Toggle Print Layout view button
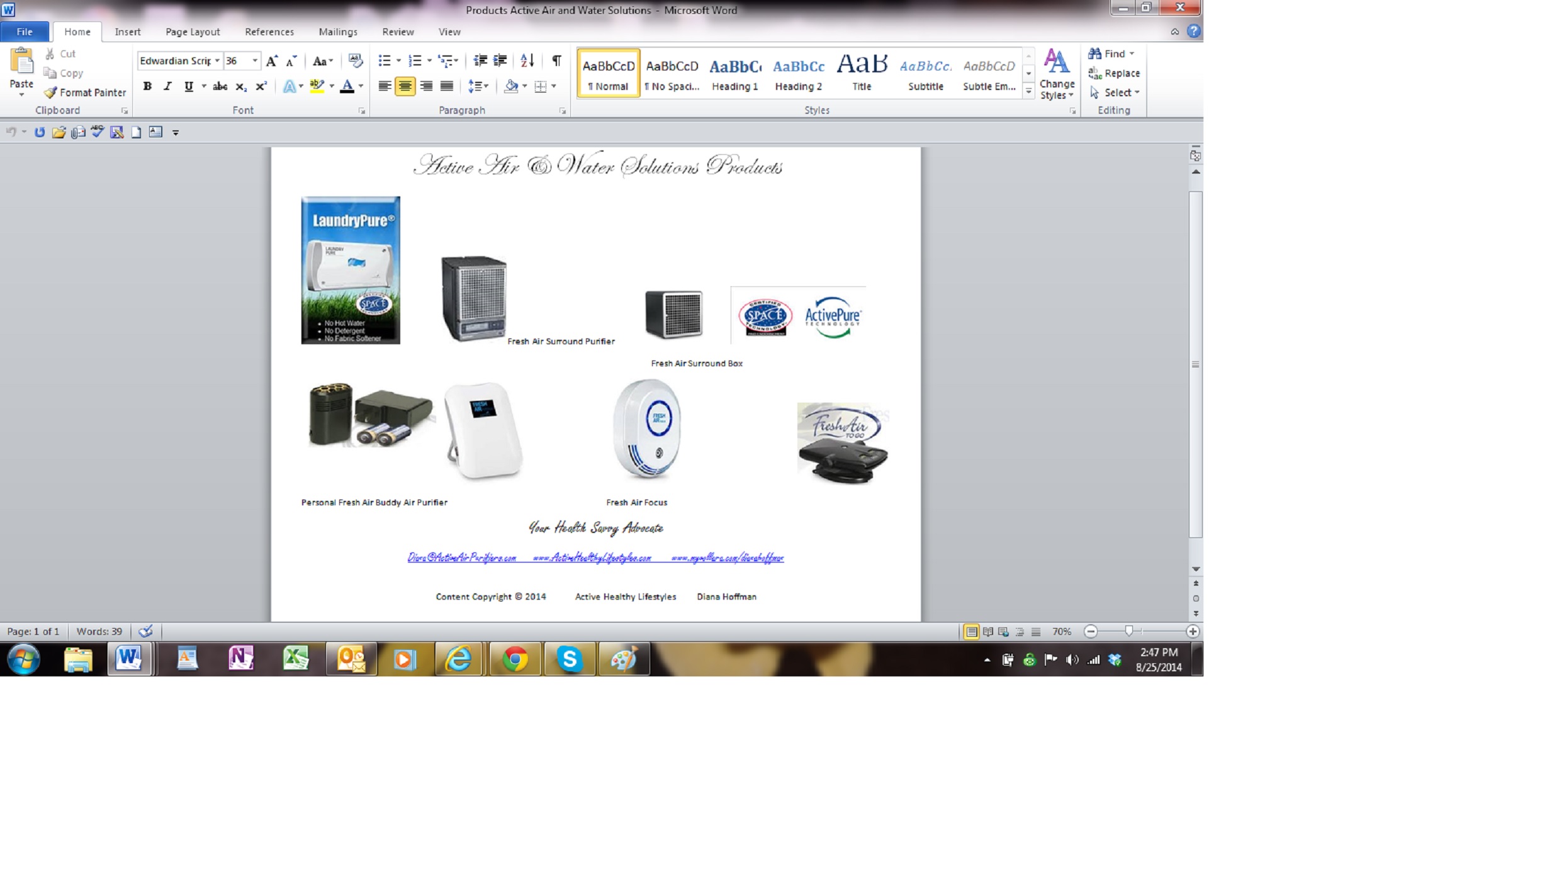This screenshot has width=1564, height=879. click(971, 632)
